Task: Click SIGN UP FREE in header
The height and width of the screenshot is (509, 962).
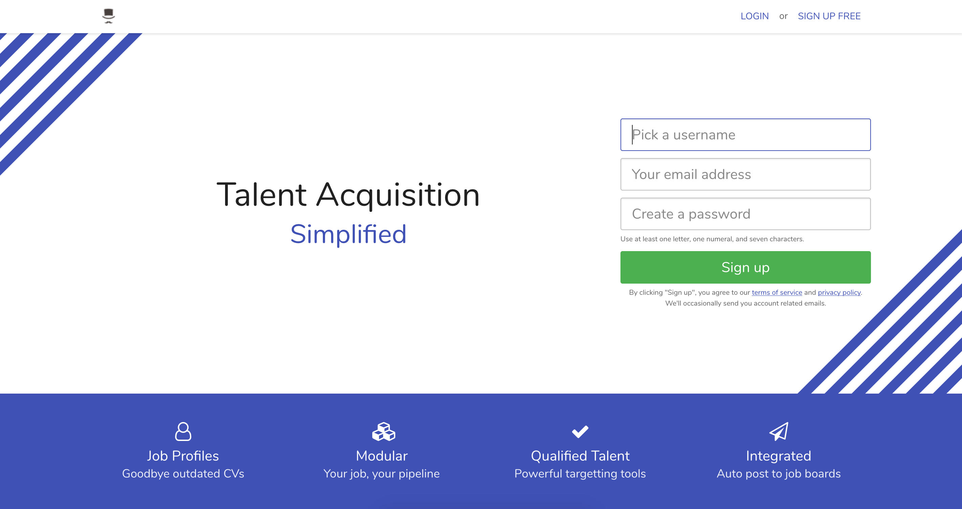Action: 829,16
